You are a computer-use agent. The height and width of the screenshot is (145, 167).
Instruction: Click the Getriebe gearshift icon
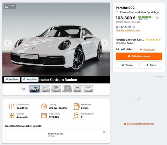(x=11, y=116)
